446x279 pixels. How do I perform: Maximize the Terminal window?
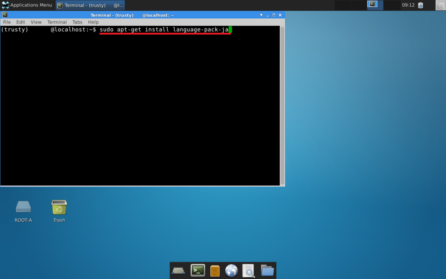(x=274, y=15)
